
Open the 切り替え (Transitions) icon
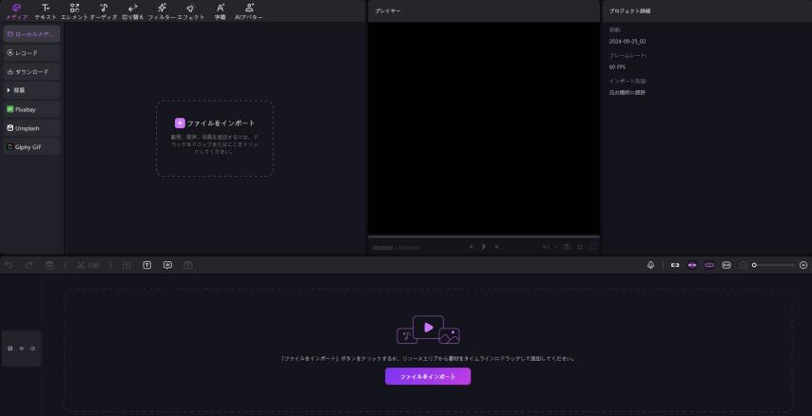pos(132,10)
